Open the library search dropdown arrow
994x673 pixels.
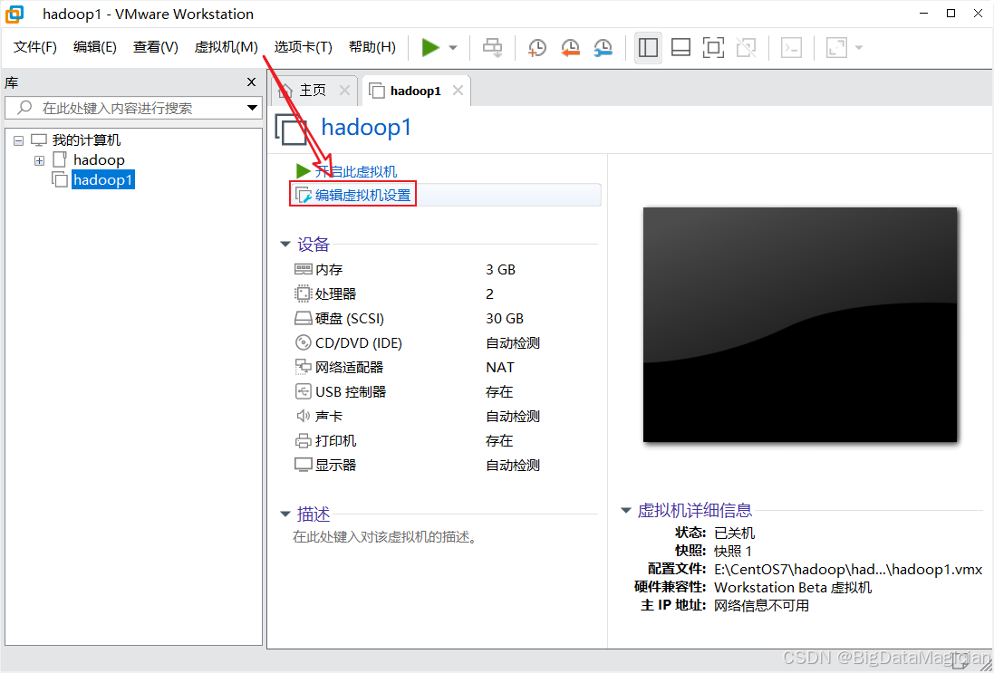pyautogui.click(x=252, y=108)
